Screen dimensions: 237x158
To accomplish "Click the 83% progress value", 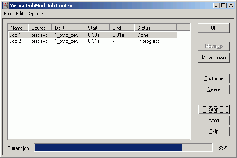I will (223, 148).
